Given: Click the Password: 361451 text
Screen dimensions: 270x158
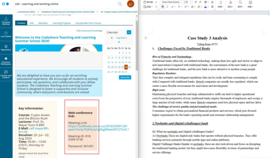Looking at the screenshot, I should pyautogui.click(x=81, y=146).
